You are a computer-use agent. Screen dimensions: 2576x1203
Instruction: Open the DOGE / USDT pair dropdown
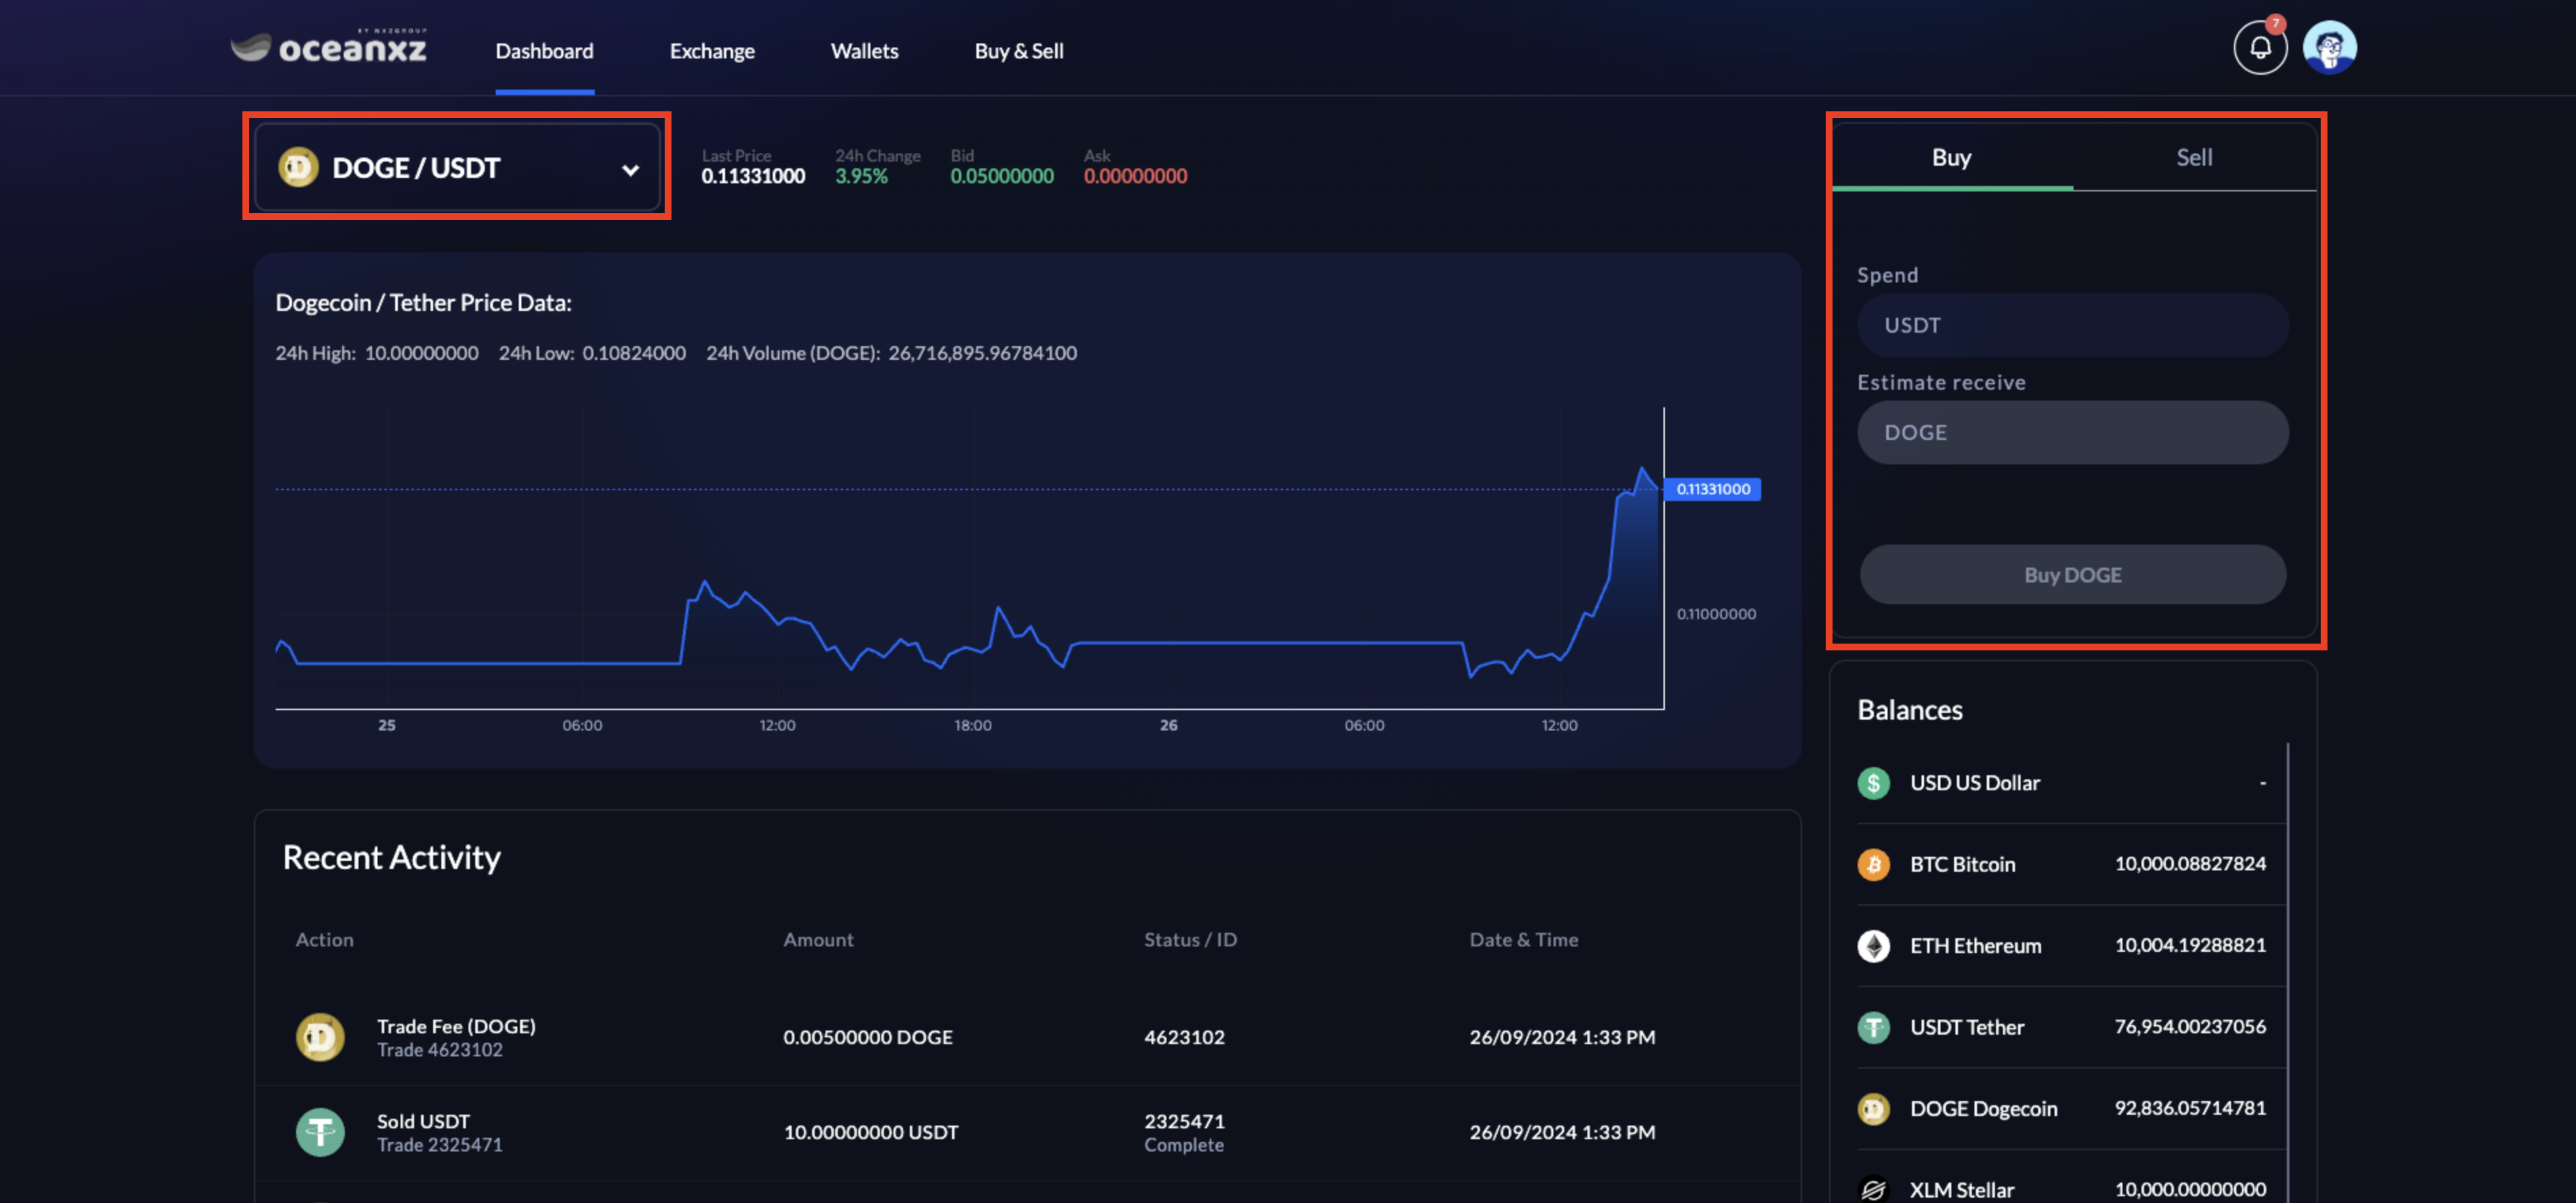[457, 167]
